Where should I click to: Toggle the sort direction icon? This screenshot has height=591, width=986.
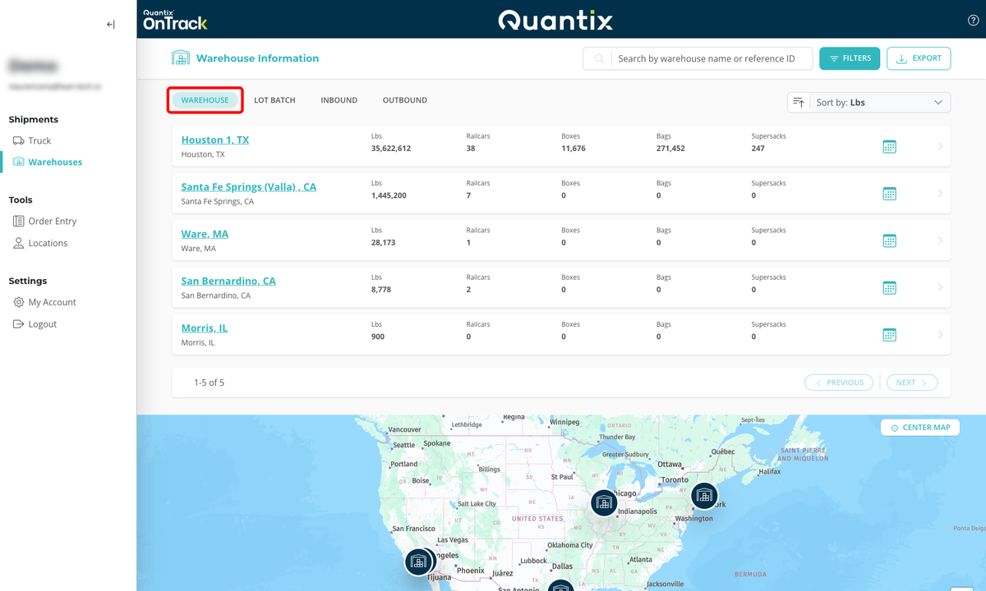click(799, 103)
